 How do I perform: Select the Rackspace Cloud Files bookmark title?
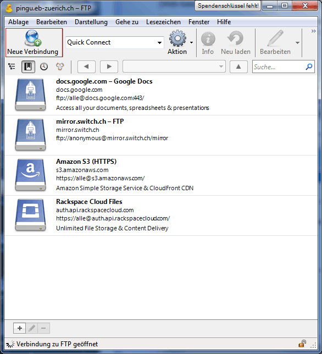click(89, 202)
